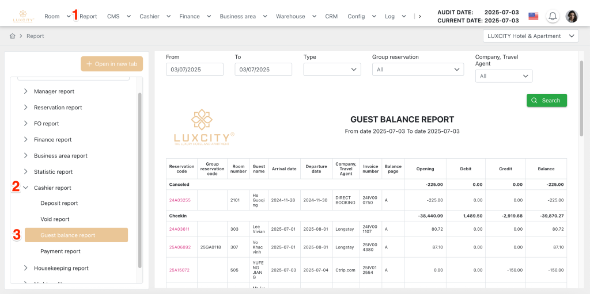The height and width of the screenshot is (294, 590).
Task: Select Payment report in the sidebar
Action: pyautogui.click(x=60, y=251)
